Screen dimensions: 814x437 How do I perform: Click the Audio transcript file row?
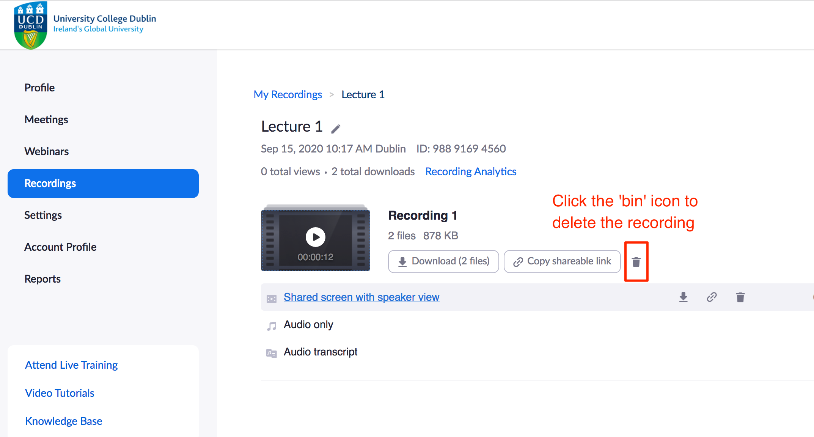[537, 352]
